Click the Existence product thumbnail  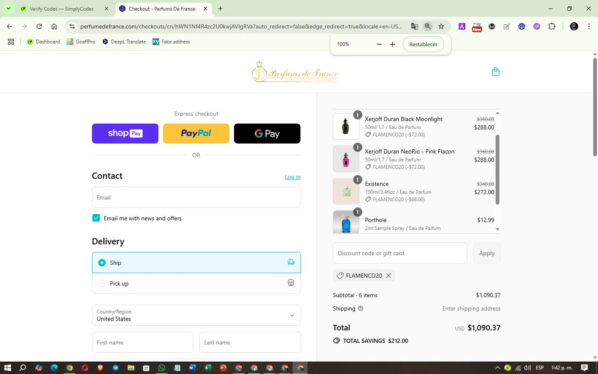pyautogui.click(x=346, y=191)
